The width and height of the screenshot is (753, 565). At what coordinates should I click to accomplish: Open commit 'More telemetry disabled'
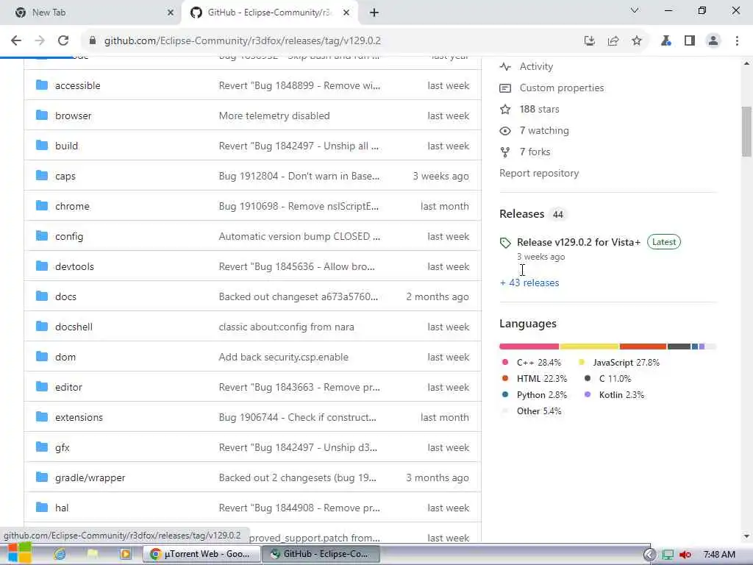click(x=274, y=116)
